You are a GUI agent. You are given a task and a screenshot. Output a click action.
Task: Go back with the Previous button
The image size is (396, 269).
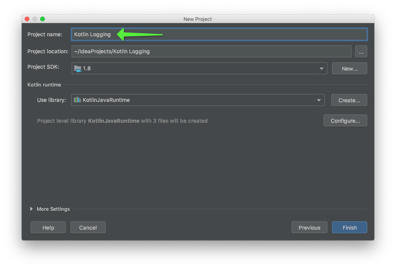point(309,228)
